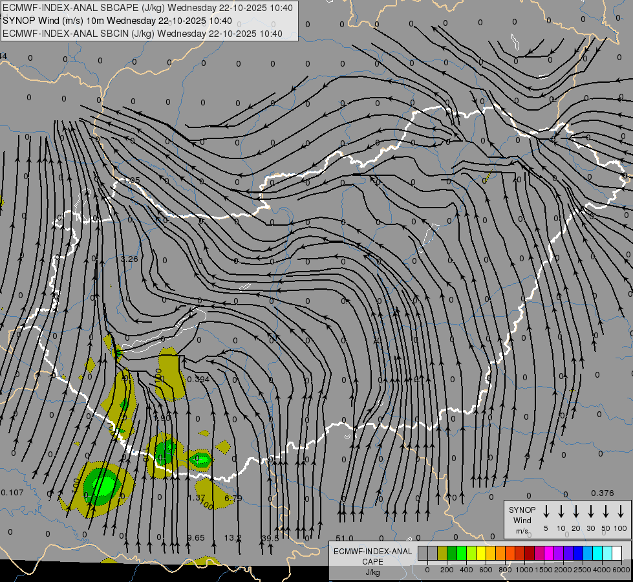Click the SBCAPE title line in the header
The image size is (633, 582).
click(147, 8)
